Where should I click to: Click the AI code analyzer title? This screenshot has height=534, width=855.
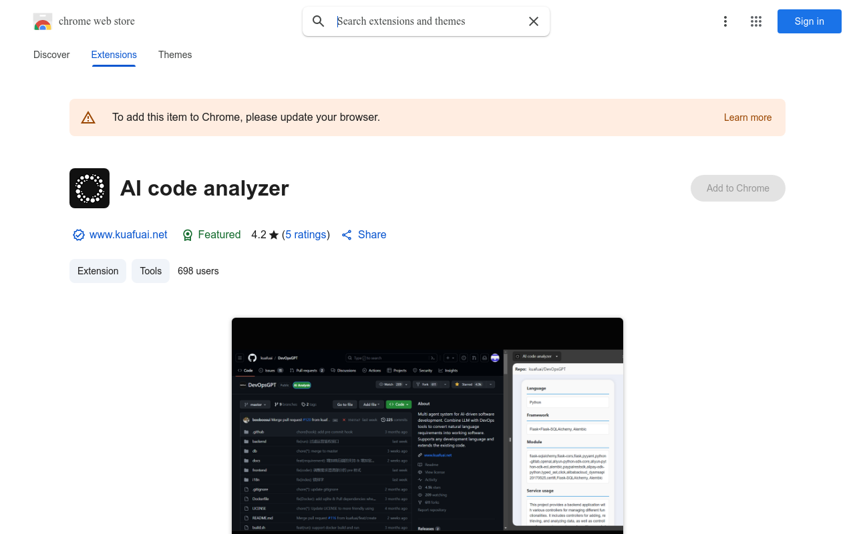coord(204,188)
